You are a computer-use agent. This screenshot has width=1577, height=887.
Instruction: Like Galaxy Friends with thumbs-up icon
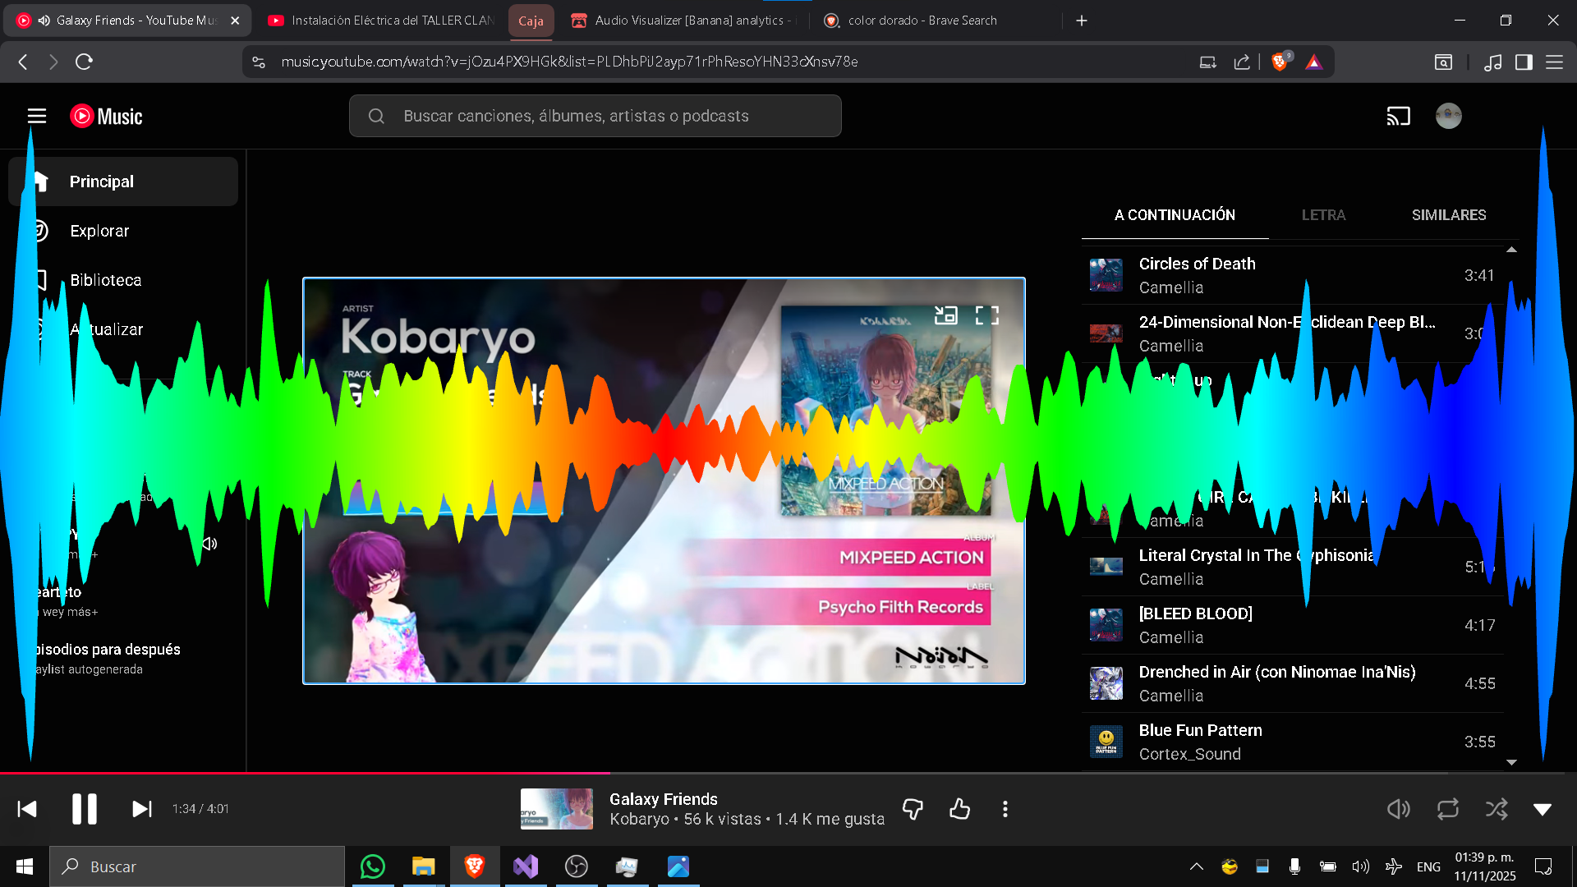tap(959, 809)
